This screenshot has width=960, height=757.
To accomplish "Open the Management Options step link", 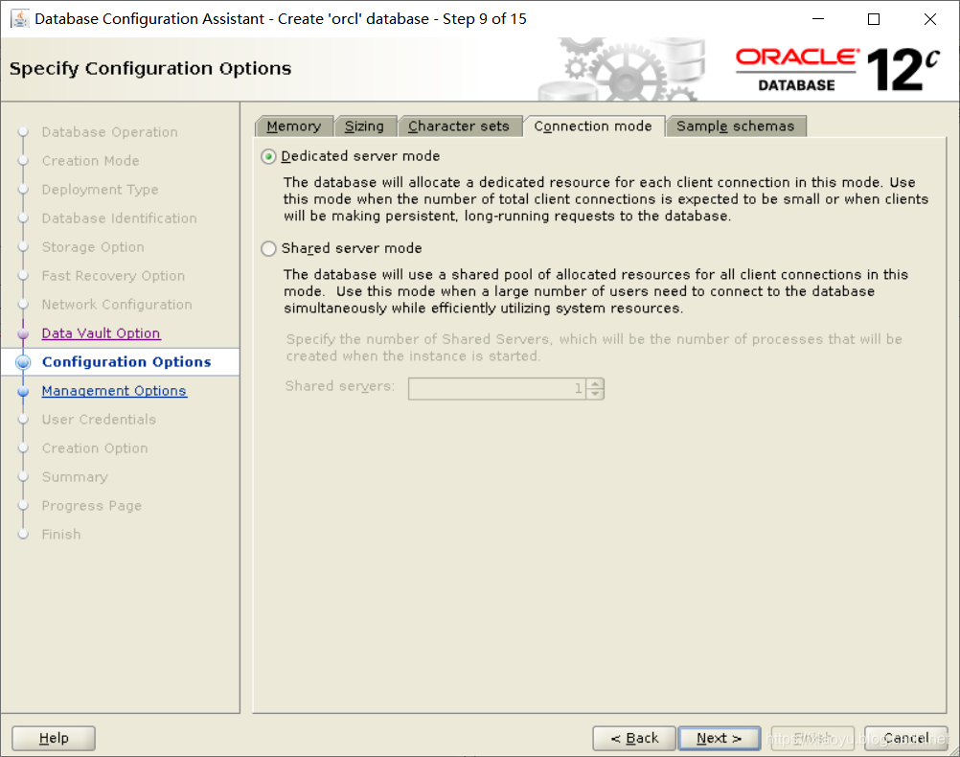I will tap(114, 391).
